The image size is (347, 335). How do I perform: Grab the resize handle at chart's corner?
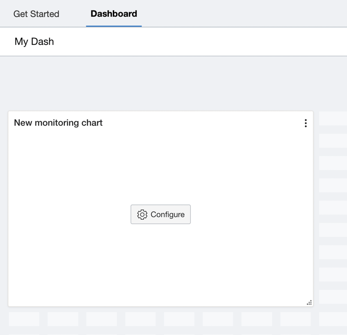click(x=309, y=302)
